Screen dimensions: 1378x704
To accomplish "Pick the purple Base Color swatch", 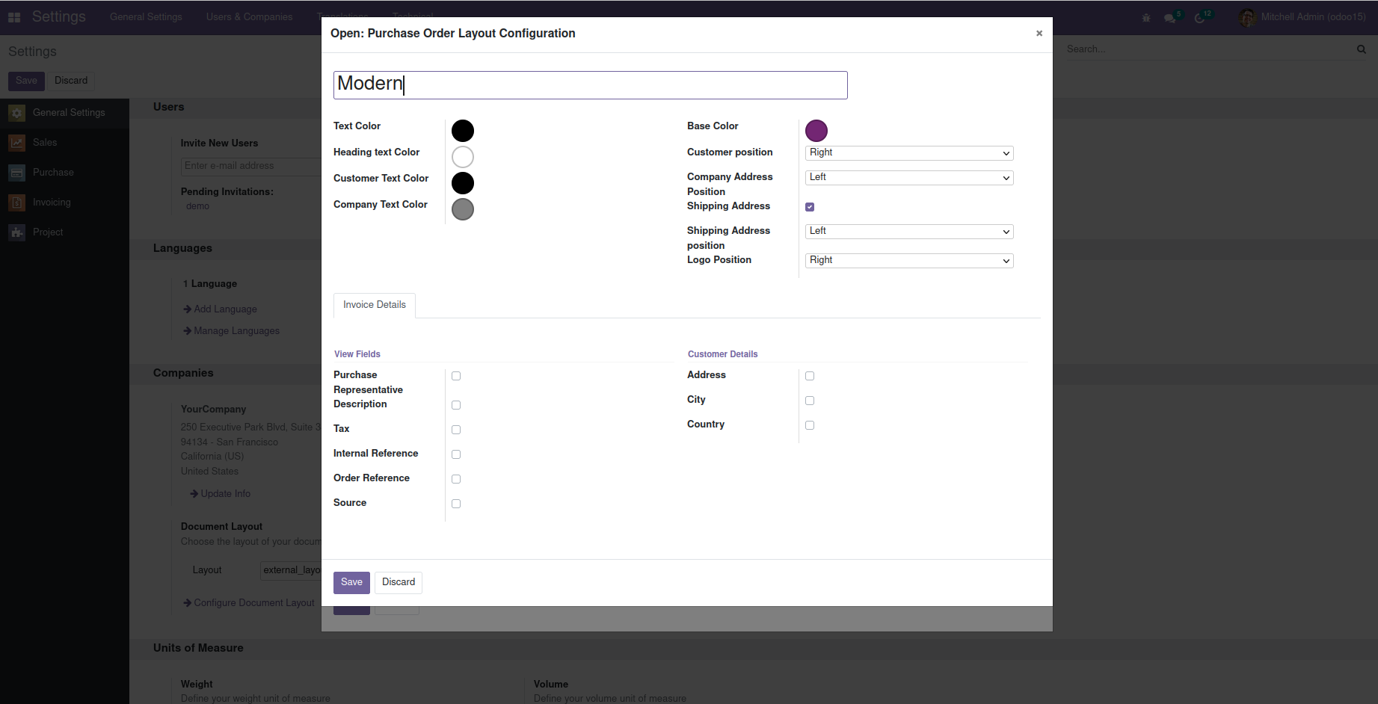I will [816, 131].
